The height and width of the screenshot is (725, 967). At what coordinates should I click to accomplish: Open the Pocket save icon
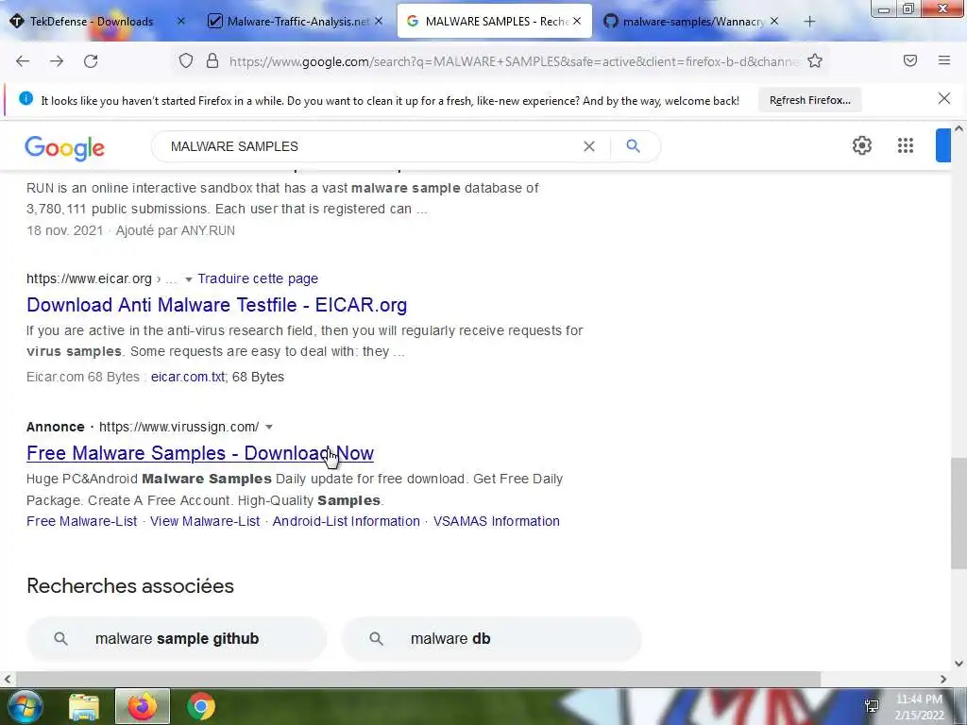[x=910, y=60]
